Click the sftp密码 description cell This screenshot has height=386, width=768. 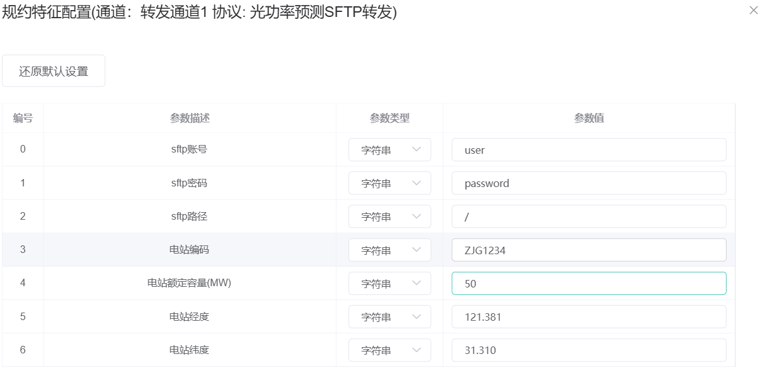190,183
